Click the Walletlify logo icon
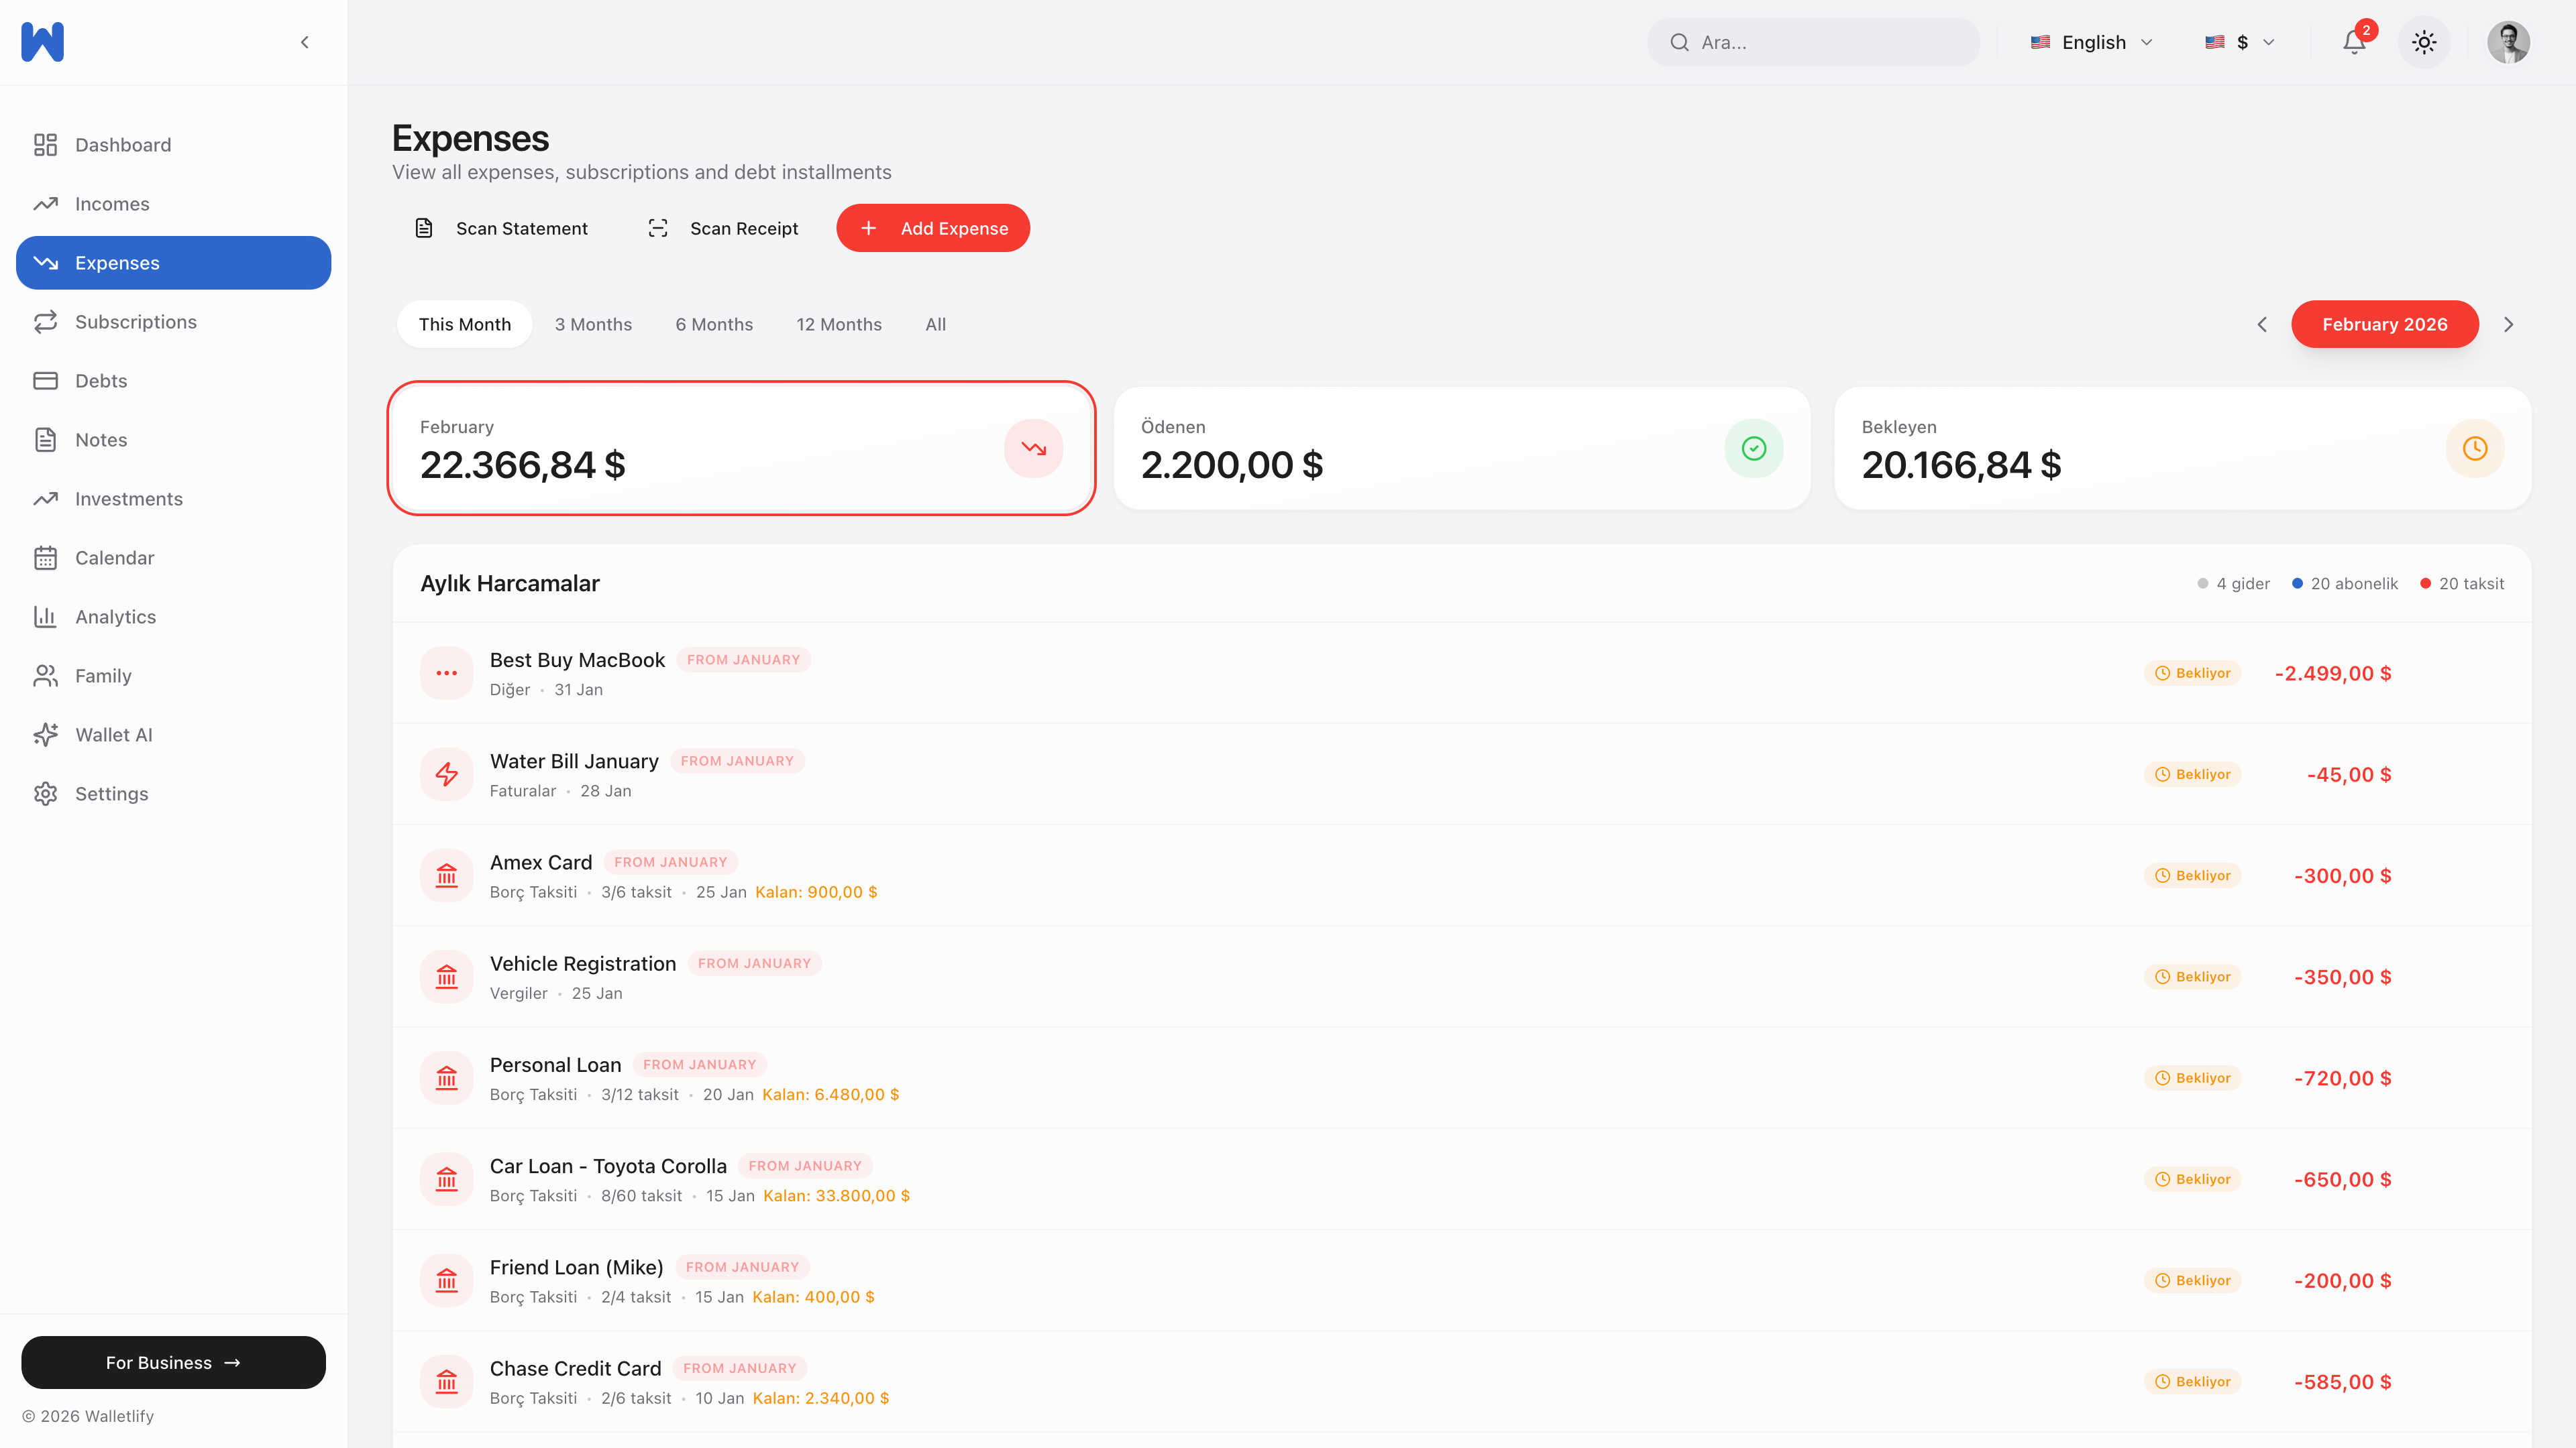This screenshot has width=2576, height=1448. 42,42
